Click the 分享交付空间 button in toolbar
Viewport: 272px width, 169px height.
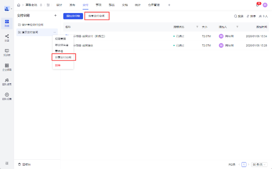97,16
